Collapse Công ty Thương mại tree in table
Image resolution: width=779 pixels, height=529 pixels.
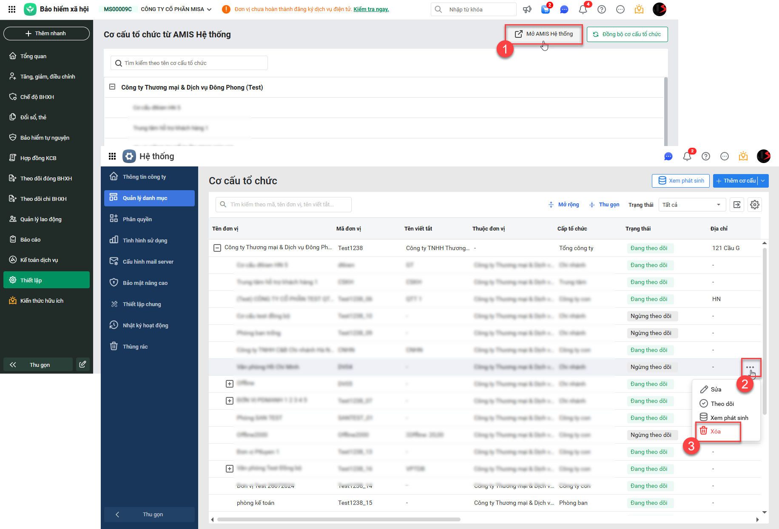click(217, 248)
